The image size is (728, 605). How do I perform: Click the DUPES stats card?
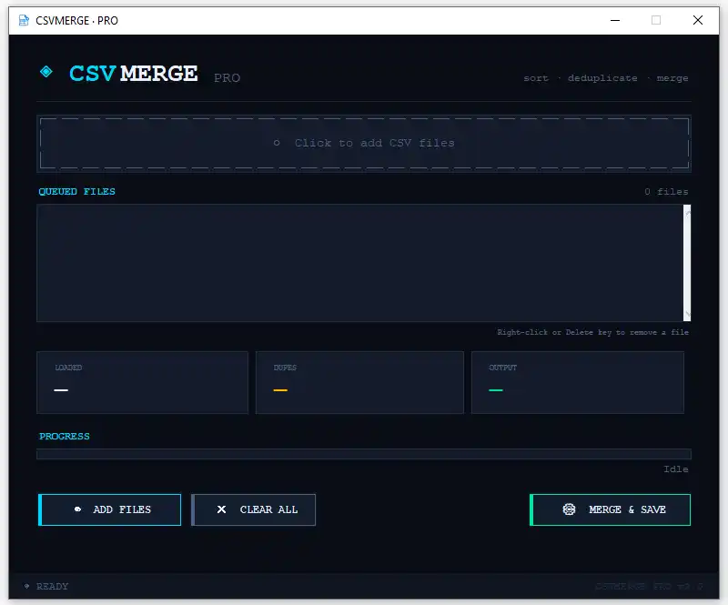tap(359, 383)
